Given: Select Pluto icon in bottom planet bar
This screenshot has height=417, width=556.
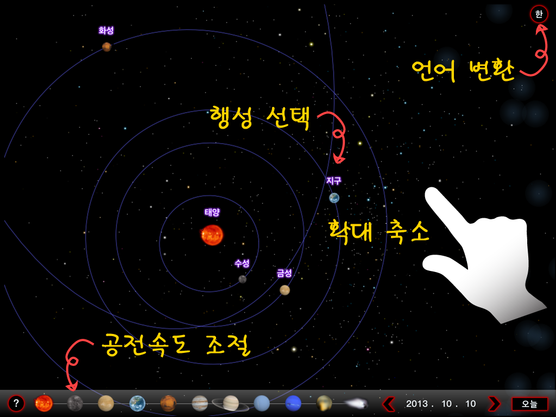Looking at the screenshot, I should point(324,403).
